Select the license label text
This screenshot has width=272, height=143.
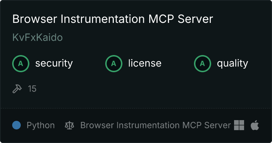click(145, 63)
